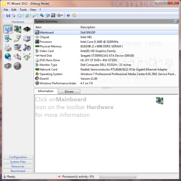Image resolution: width=181 pixels, height=181 pixels.
Task: Select the Video monitor with brush sidebar icon
Action: coord(8,38)
